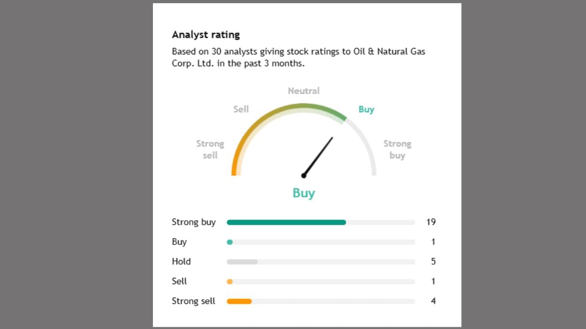Click the needle pivot dot on gauge
Image resolution: width=586 pixels, height=329 pixels.
pyautogui.click(x=304, y=175)
